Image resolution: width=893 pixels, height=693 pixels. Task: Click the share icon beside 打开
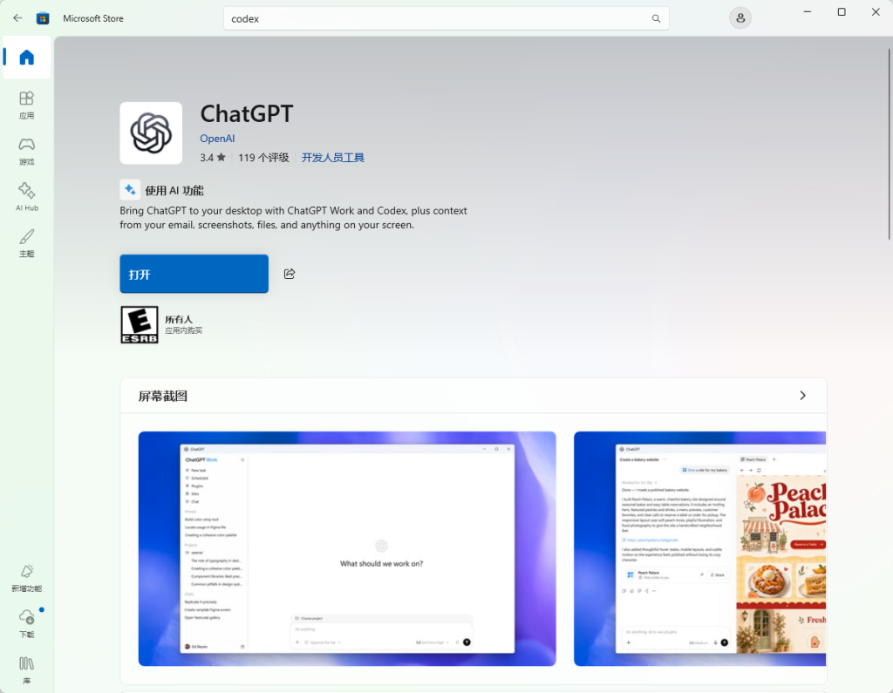tap(290, 274)
